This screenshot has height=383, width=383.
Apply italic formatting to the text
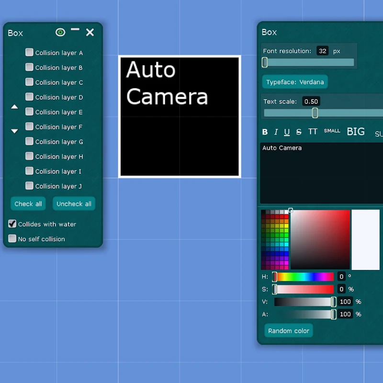click(x=276, y=132)
